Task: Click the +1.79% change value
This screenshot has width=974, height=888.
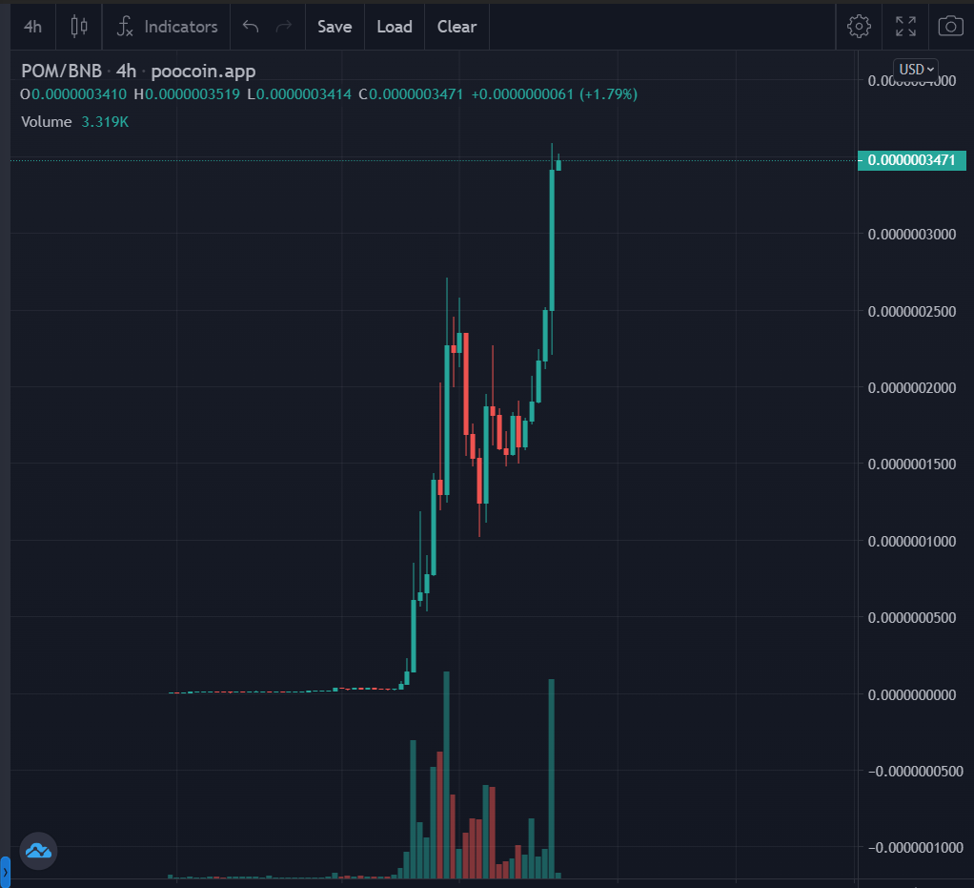Action: (609, 94)
